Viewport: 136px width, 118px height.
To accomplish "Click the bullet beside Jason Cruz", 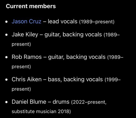I will pyautogui.click(x=7, y=22).
